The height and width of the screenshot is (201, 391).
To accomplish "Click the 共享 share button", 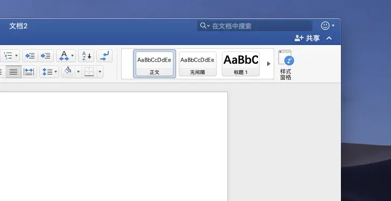I will point(307,38).
